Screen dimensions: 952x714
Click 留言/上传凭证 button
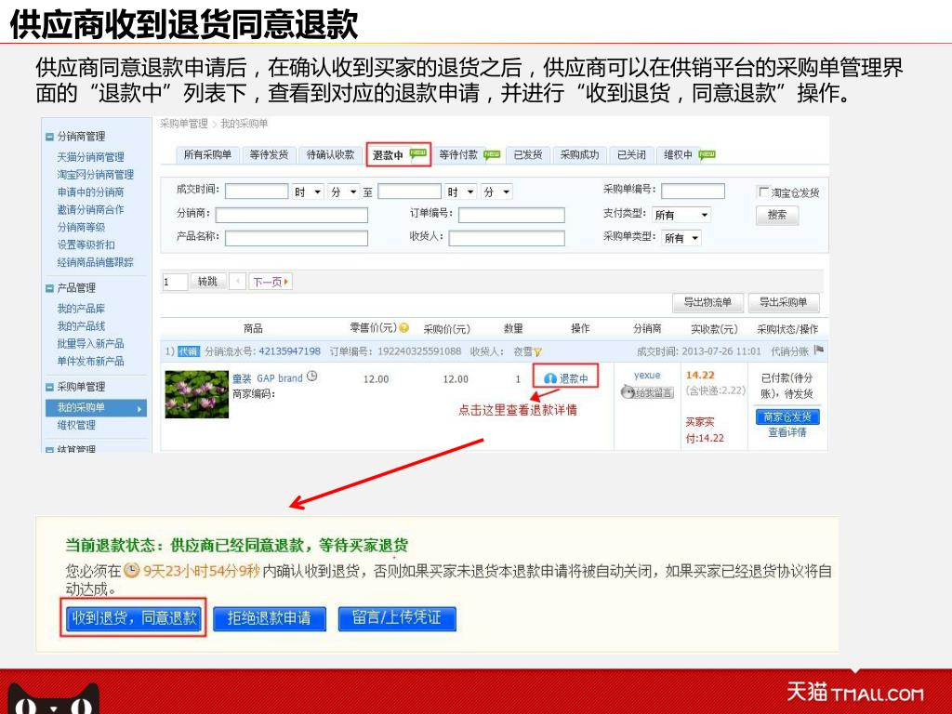(x=397, y=618)
